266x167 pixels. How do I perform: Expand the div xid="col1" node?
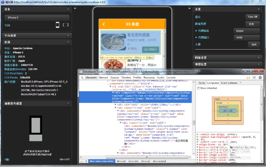pos(116,105)
